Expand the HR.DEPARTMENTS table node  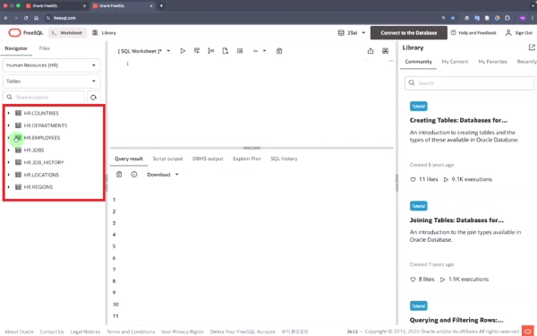9,125
